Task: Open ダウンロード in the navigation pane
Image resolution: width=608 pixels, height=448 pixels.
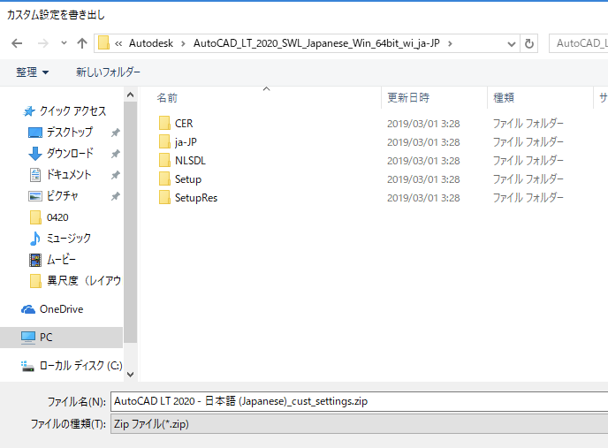Action: [x=70, y=153]
